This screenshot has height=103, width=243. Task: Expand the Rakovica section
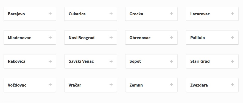pos(30,61)
